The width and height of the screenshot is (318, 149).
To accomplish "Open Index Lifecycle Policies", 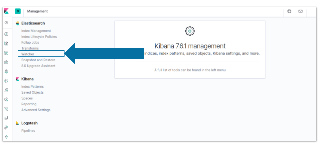I will click(39, 37).
